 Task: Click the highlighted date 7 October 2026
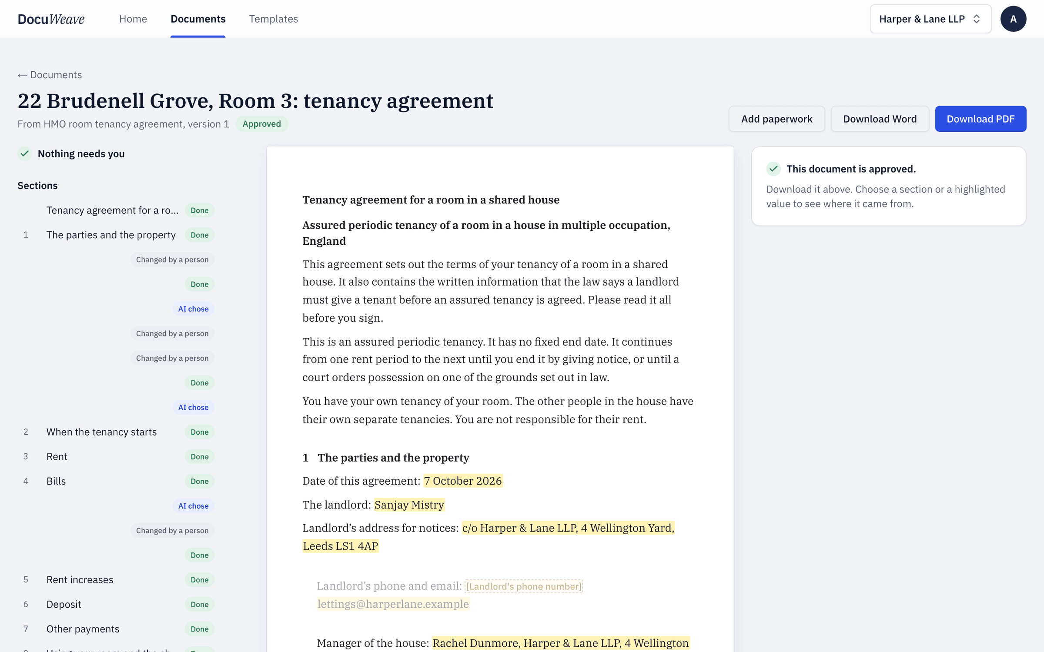[x=463, y=481]
